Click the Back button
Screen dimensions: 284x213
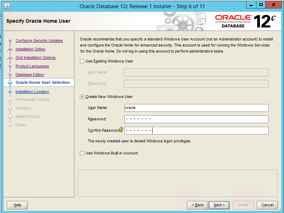coord(198,205)
